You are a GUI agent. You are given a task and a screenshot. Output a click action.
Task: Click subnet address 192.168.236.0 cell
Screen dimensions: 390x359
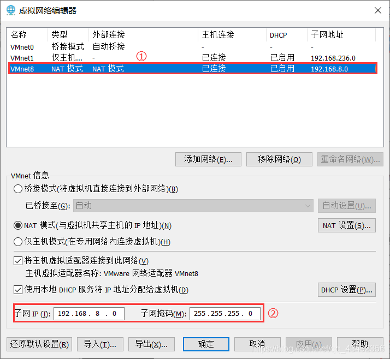[x=333, y=58]
